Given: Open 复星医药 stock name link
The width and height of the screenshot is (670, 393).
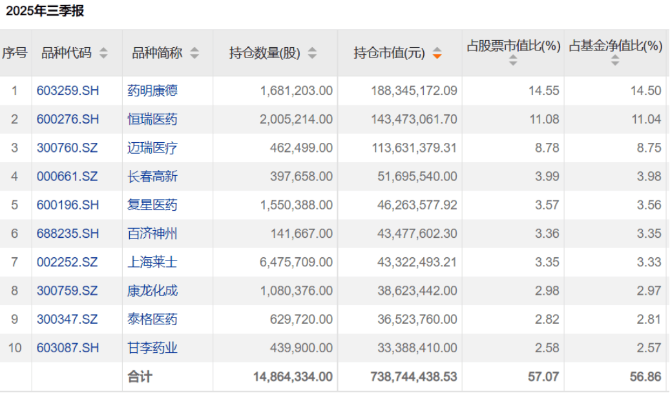Looking at the screenshot, I should click(x=152, y=205).
